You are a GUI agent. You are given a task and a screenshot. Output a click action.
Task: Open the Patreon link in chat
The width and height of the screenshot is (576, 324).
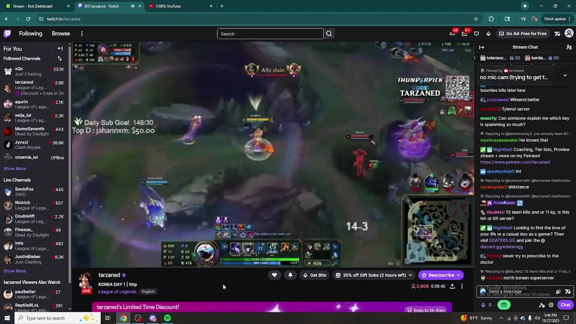click(x=515, y=162)
